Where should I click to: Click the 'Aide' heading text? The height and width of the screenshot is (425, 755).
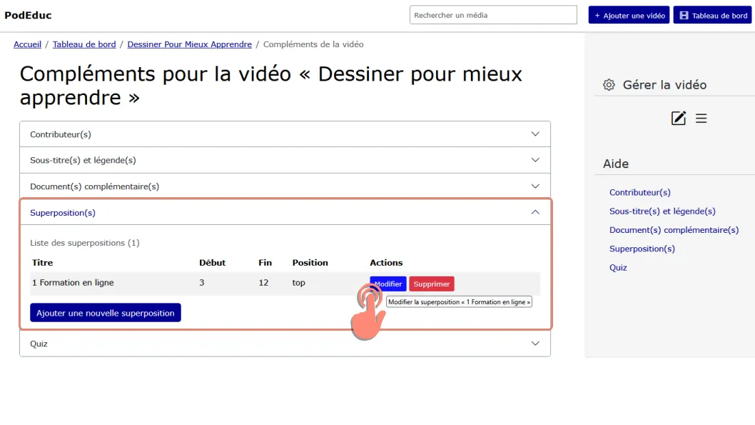click(x=616, y=164)
